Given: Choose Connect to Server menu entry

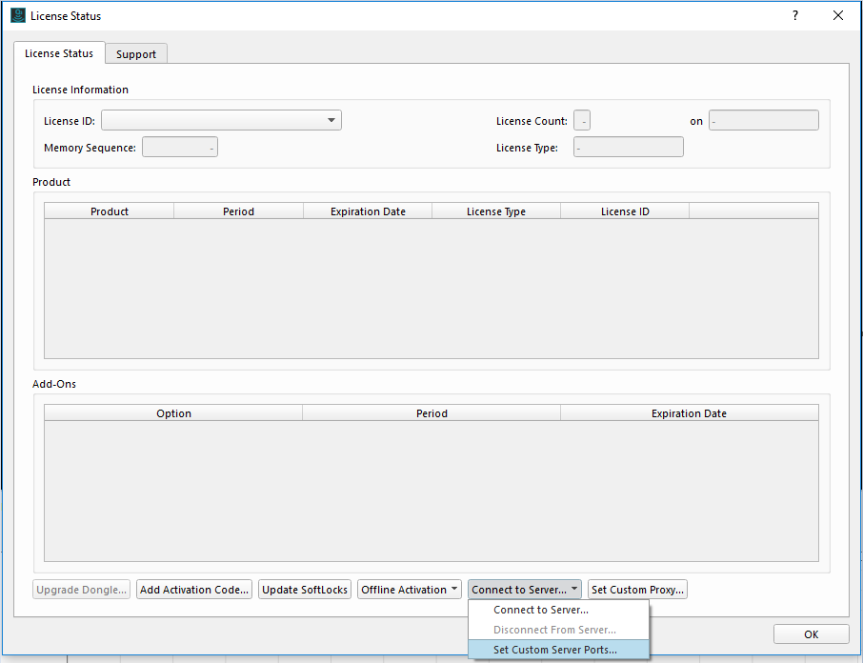Looking at the screenshot, I should [541, 610].
